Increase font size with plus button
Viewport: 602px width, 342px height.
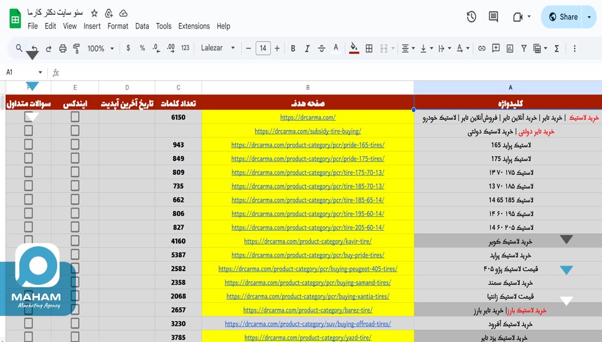(x=277, y=49)
